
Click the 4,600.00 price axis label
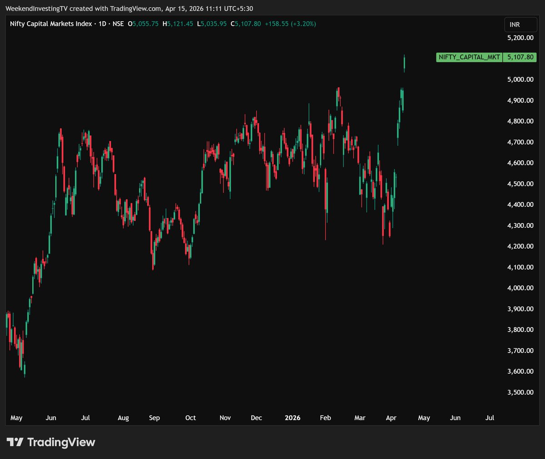[520, 163]
